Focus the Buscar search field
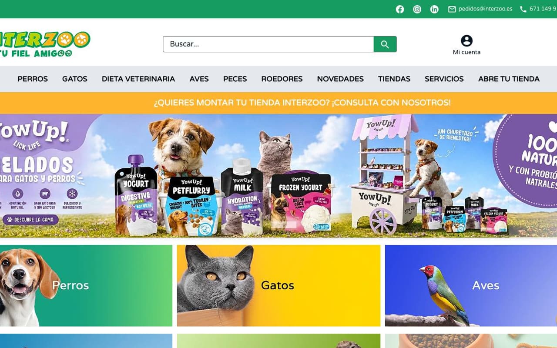Viewport: 557px width, 348px height. 268,44
